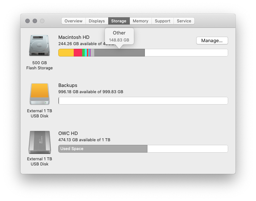Image resolution: width=256 pixels, height=201 pixels.
Task: Click the empty Backups storage bar
Action: [x=143, y=101]
